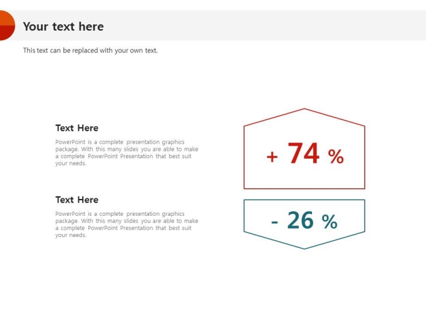The image size is (426, 319).
Task: Click the orange circle logo in the corner
Action: pos(6,25)
